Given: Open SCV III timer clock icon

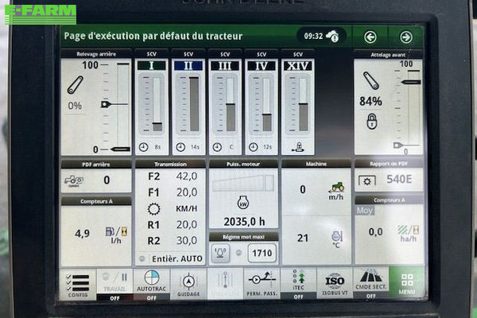Looking at the screenshot, I should [217, 147].
